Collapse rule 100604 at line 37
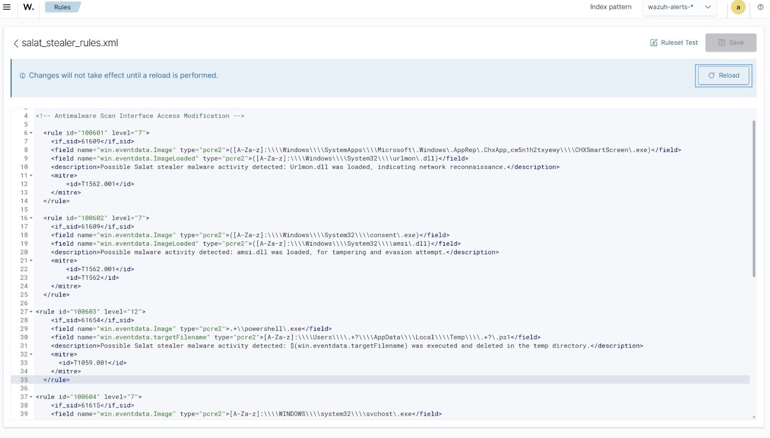This screenshot has height=438, width=770. coord(31,397)
